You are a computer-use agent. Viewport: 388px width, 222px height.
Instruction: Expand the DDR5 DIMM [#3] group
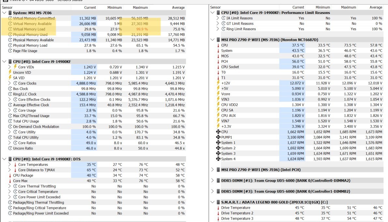pyautogui.click(x=212, y=191)
